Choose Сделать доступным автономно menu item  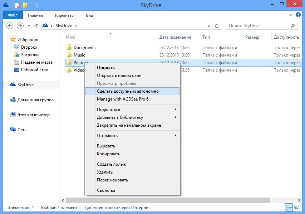click(128, 91)
